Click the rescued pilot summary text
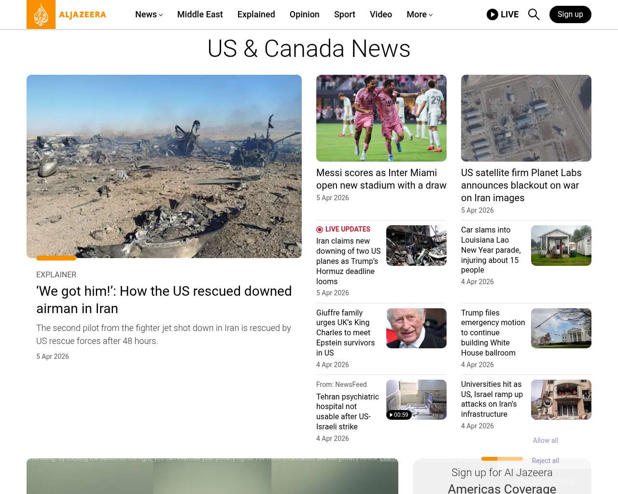Screen dimensions: 618x494 coord(164,334)
